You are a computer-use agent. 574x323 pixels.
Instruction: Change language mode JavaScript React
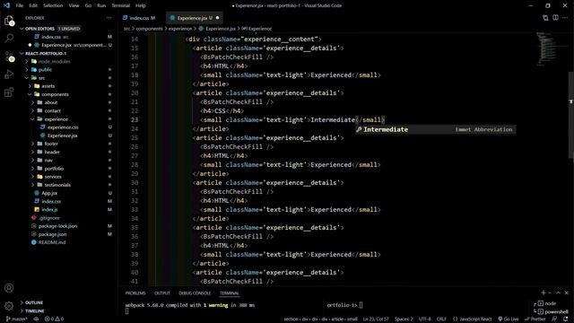(x=473, y=319)
